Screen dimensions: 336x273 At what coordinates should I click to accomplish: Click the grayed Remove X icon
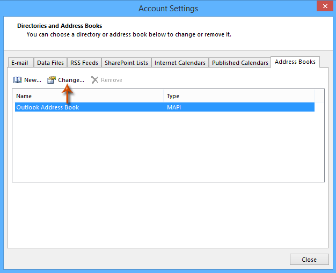95,80
